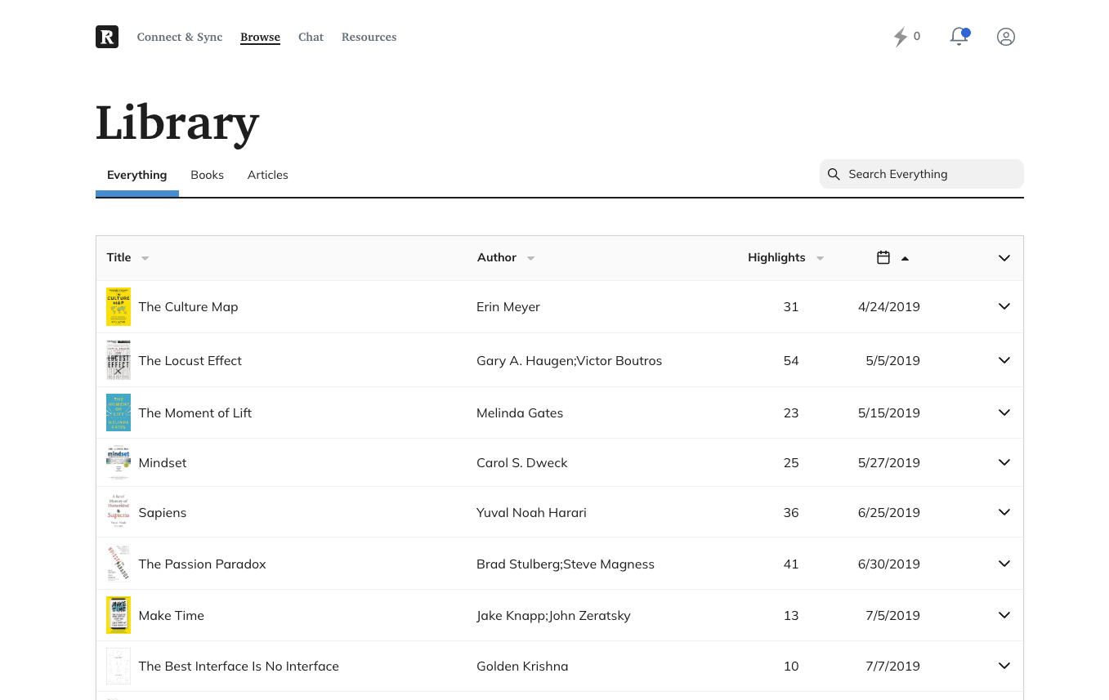1109x700 pixels.
Task: Expand the Sapiens row chevron
Action: pyautogui.click(x=1004, y=512)
